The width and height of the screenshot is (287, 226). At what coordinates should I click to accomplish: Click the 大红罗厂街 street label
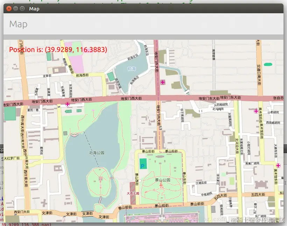12,158
